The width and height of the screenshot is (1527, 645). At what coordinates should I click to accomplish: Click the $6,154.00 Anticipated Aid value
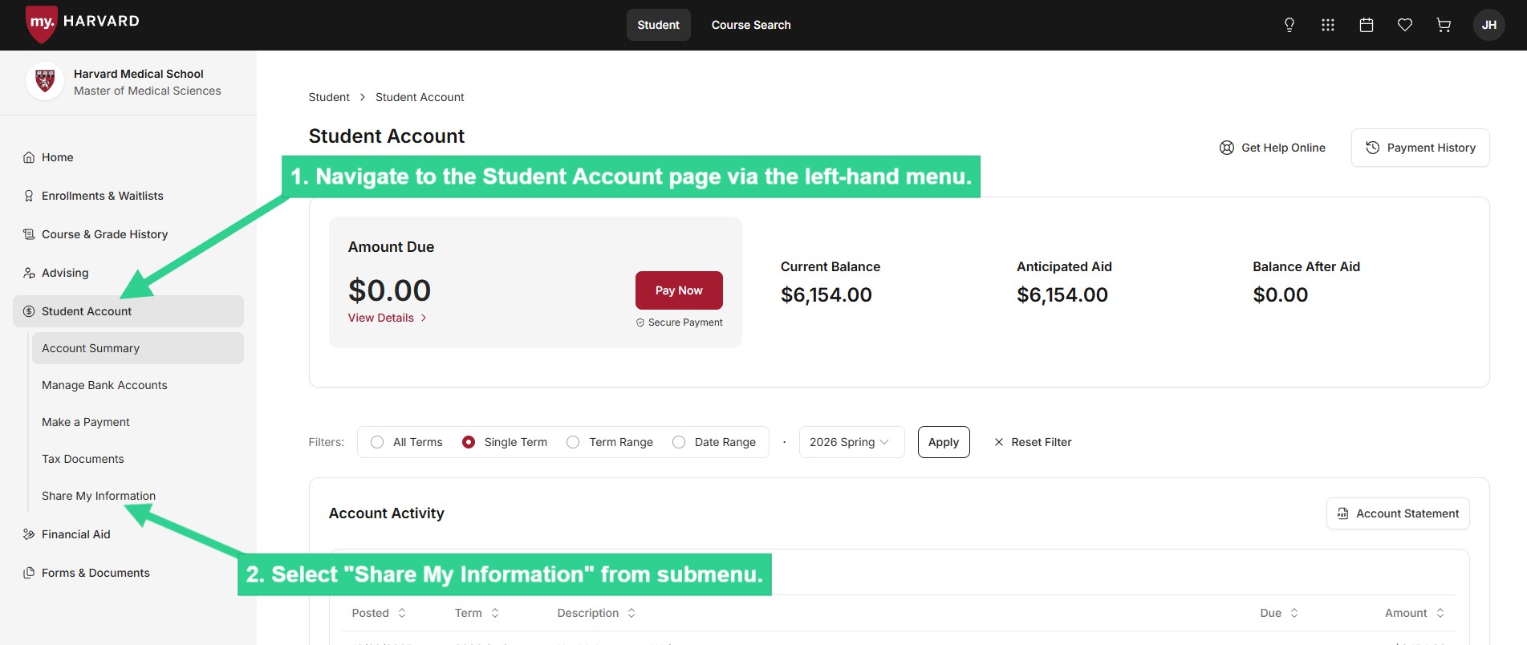pyautogui.click(x=1062, y=295)
